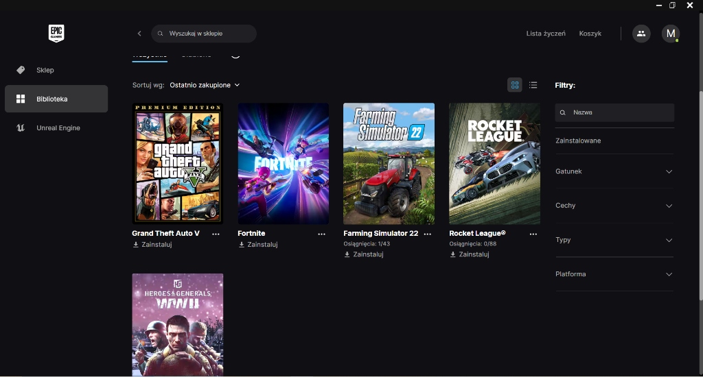
Task: Open more options for Grand Theft Auto V
Action: 216,234
